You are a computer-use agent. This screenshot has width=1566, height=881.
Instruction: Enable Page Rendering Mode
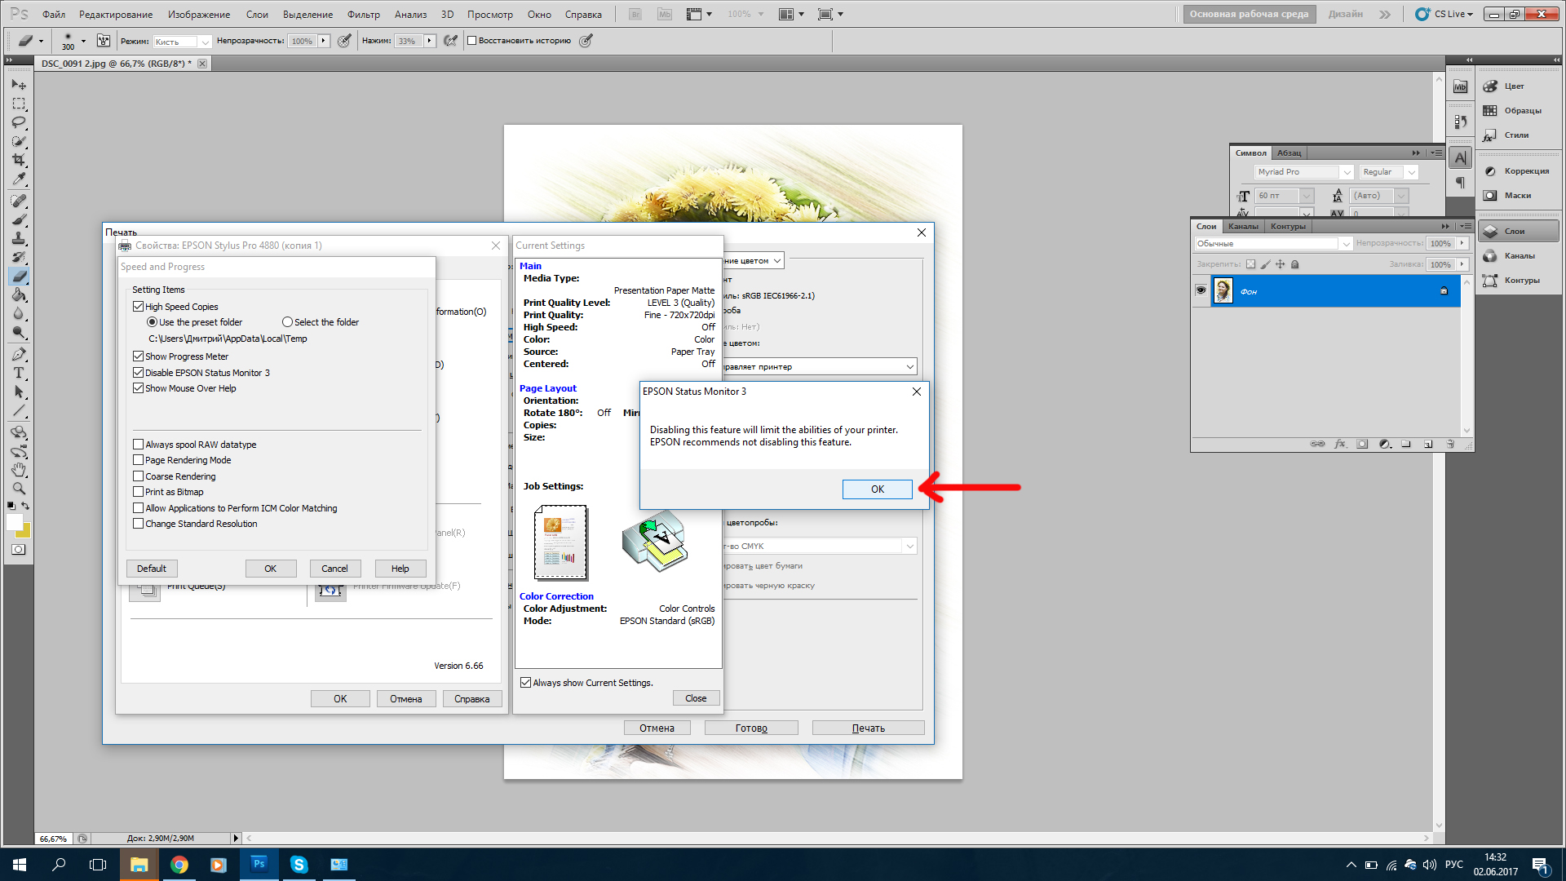pyautogui.click(x=138, y=460)
